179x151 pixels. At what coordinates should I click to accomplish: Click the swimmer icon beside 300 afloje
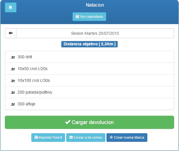[13, 104]
